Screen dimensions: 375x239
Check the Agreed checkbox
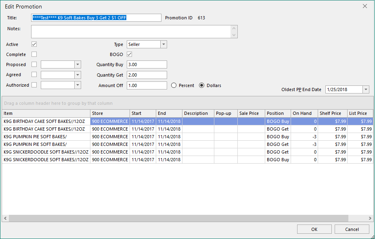point(34,75)
